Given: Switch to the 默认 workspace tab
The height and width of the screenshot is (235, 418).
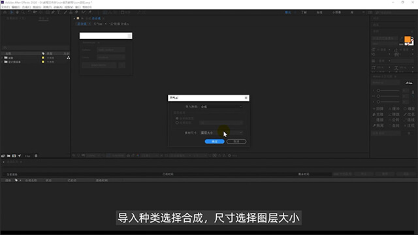Looking at the screenshot, I should point(288,12).
